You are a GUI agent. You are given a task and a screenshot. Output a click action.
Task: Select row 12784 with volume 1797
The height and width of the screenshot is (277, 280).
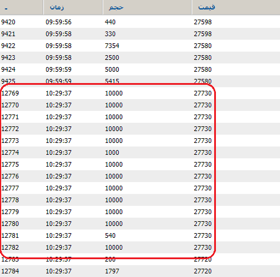pos(140,271)
